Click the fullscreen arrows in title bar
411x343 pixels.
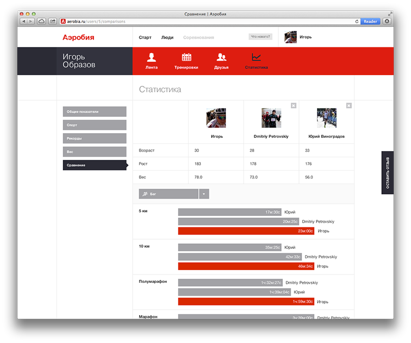[x=390, y=14]
